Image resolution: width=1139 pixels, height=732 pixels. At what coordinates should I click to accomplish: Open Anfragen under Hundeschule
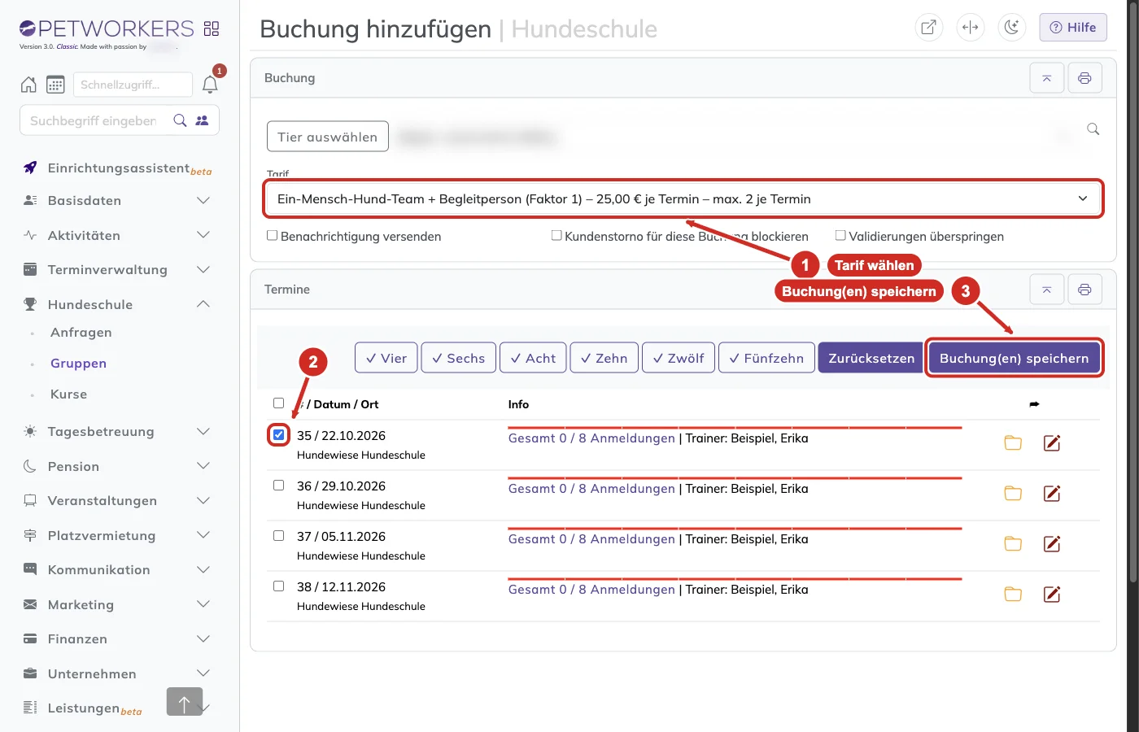click(x=81, y=332)
